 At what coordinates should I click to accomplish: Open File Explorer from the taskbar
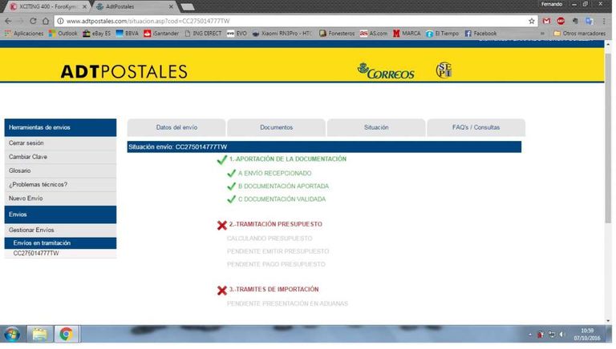[x=39, y=334]
